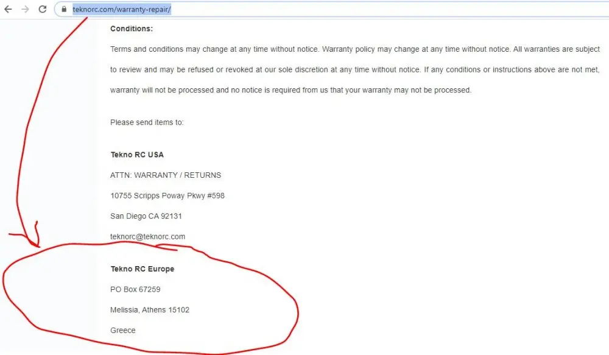Viewport: 609px width, 355px height.
Task: Click the "PO Box 67259" line
Action: click(x=135, y=289)
